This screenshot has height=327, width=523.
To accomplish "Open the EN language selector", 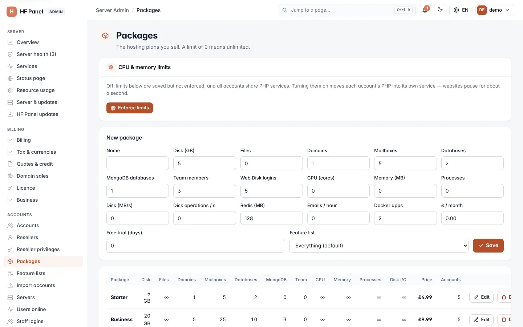I will click(x=461, y=10).
